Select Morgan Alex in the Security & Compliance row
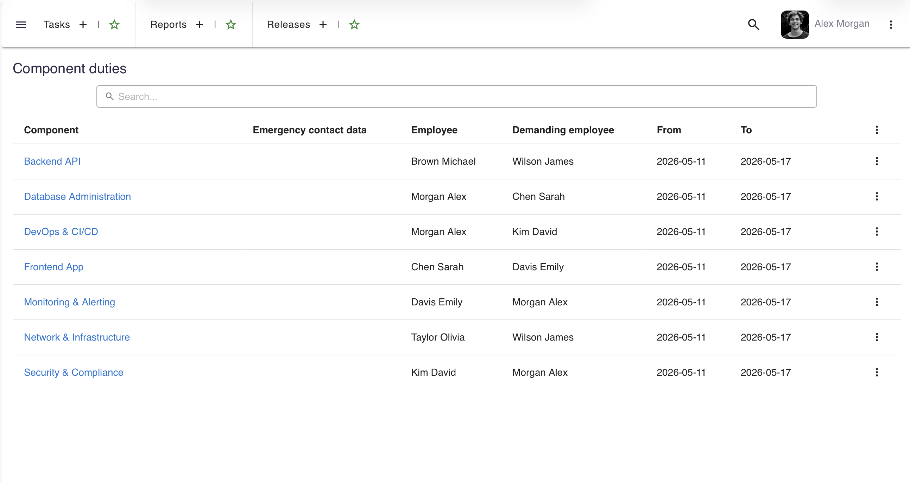This screenshot has width=910, height=482. point(540,372)
